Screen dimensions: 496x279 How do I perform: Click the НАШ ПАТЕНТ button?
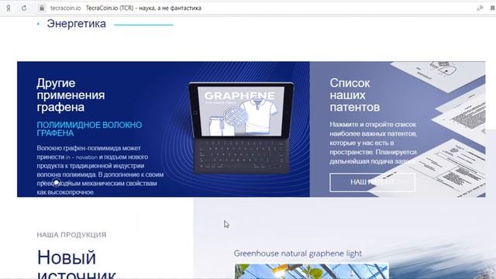pos(372,182)
